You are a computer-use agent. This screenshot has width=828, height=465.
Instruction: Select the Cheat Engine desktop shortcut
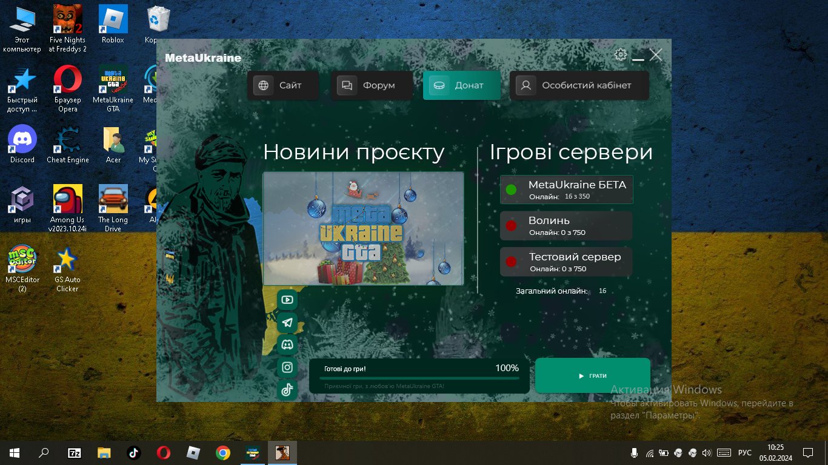pos(68,145)
